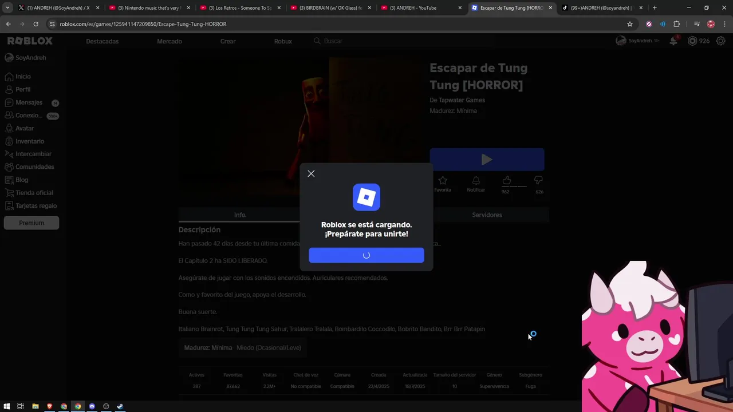Open the Roblox home logo
The height and width of the screenshot is (412, 733).
coord(30,41)
